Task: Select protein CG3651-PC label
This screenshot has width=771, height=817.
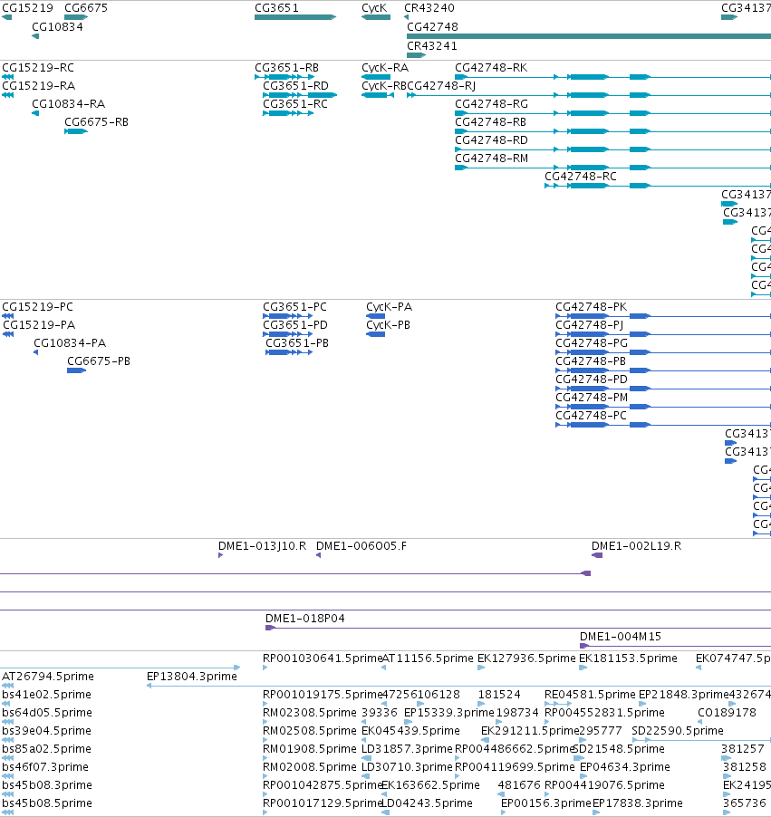Action: 295,307
